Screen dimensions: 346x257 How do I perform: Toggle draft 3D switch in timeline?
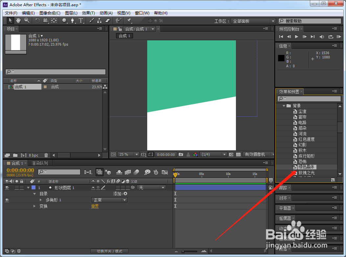108,172
